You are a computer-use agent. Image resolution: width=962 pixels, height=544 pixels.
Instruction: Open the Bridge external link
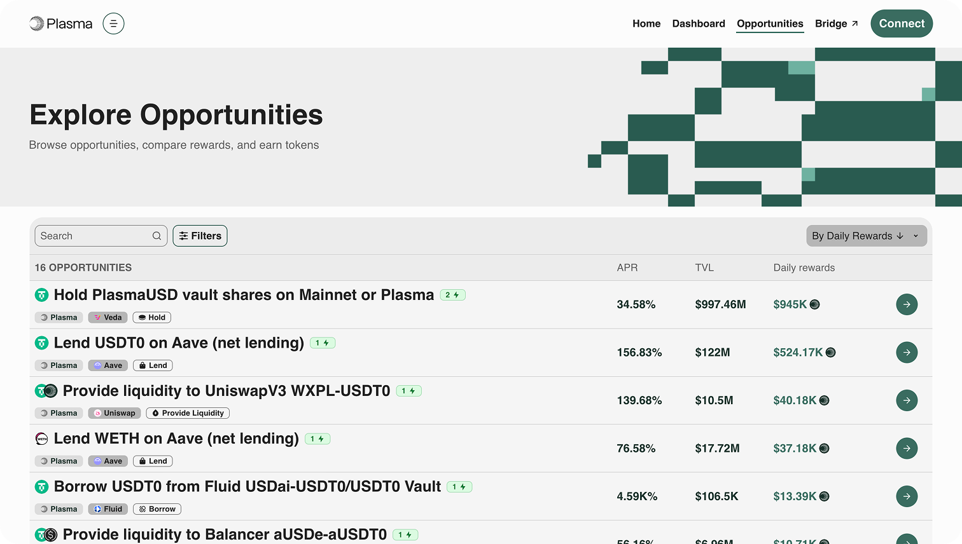(836, 24)
